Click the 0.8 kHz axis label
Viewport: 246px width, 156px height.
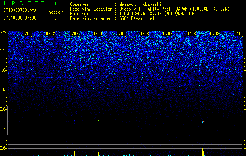[3, 109]
